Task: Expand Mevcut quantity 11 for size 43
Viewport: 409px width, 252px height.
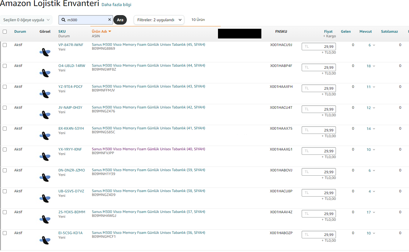Action: point(371,87)
